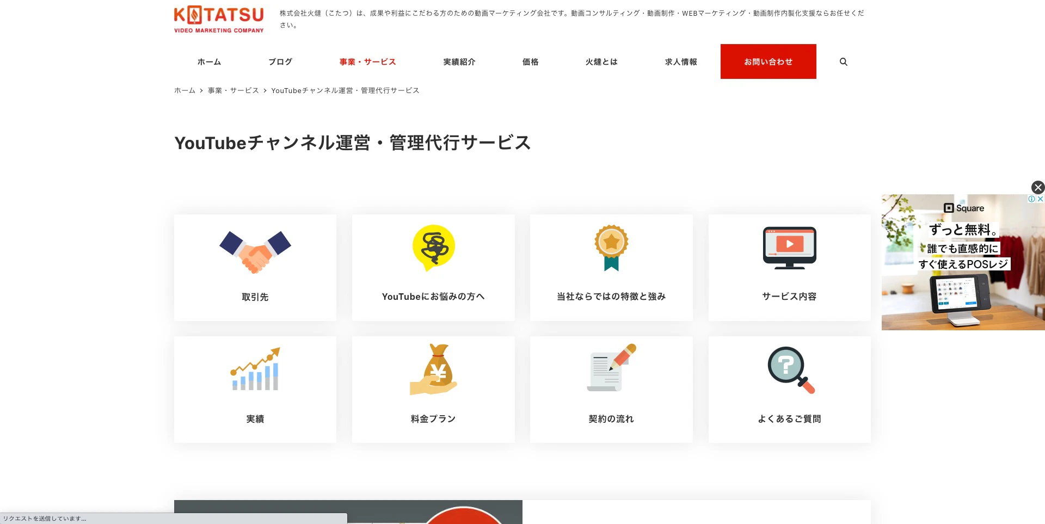Close the floating ad with black X
Screen dimensions: 1045x524
coord(1038,187)
